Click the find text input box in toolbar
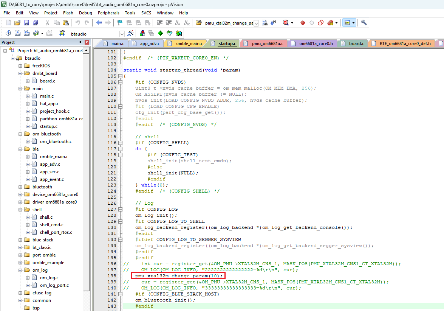The image size is (444, 311). (229, 23)
